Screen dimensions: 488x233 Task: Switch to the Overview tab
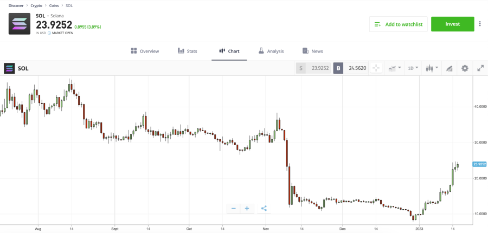pos(145,51)
